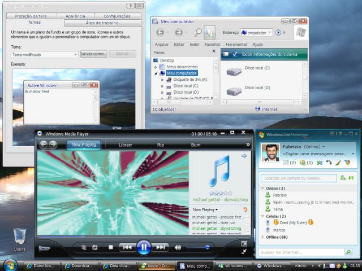Image resolution: width=362 pixels, height=271 pixels.
Task: Open Disco local (D:) drive icon
Action: click(234, 91)
